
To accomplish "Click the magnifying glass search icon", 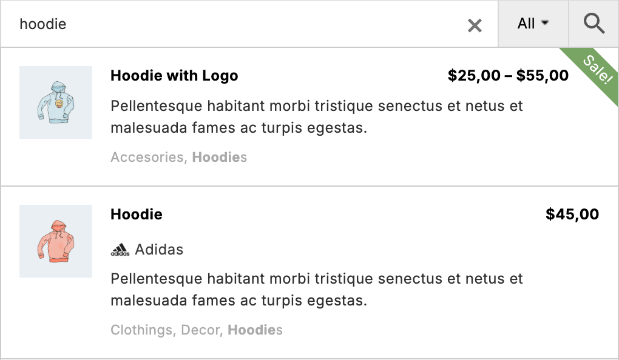I will [593, 24].
